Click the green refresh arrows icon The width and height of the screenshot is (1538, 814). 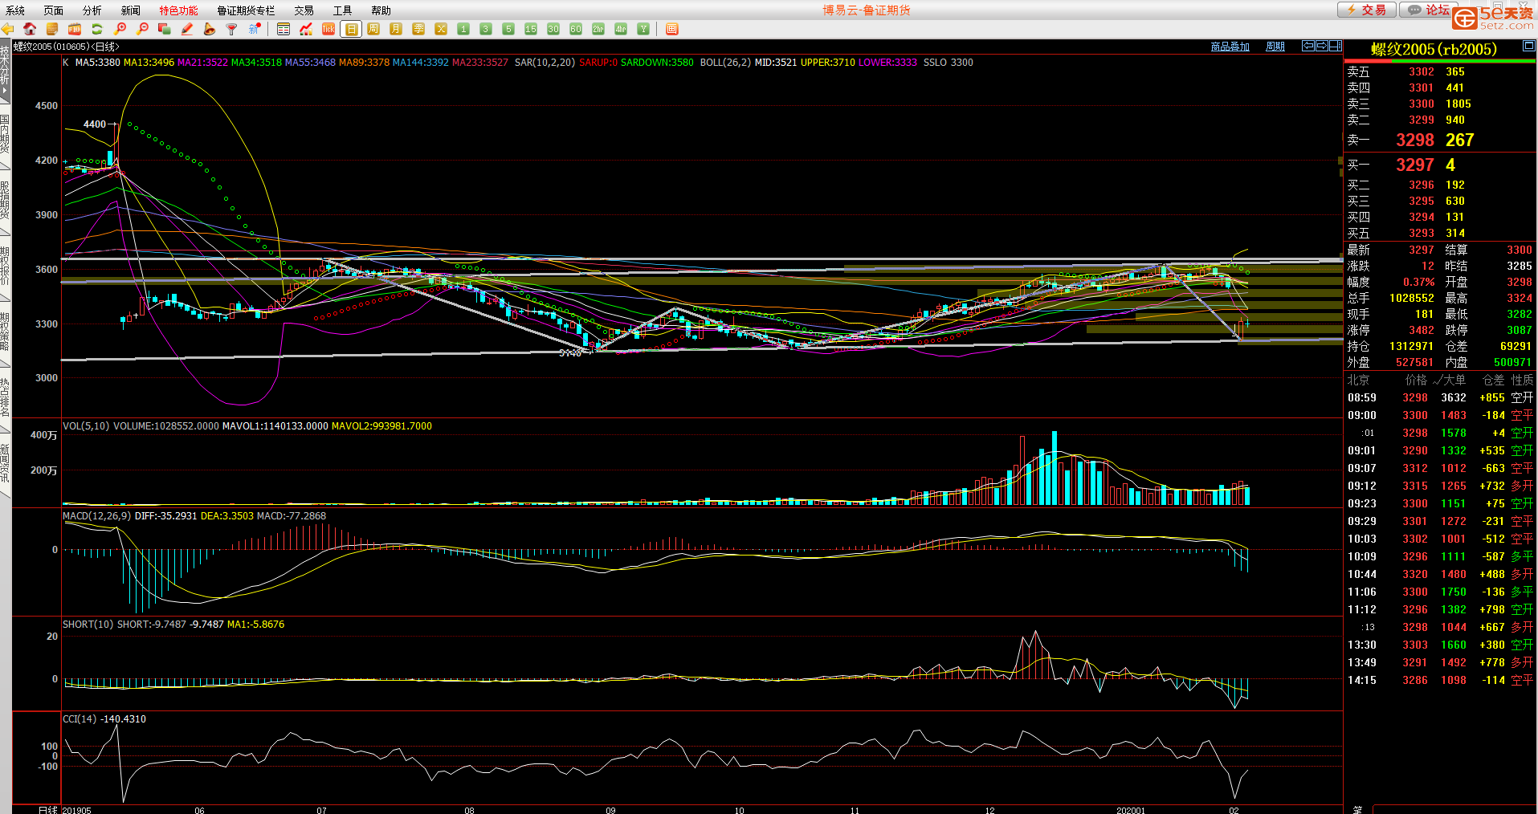point(97,29)
